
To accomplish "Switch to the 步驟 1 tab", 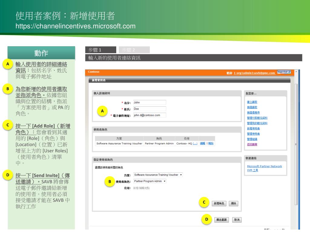I will pyautogui.click(x=101, y=50).
